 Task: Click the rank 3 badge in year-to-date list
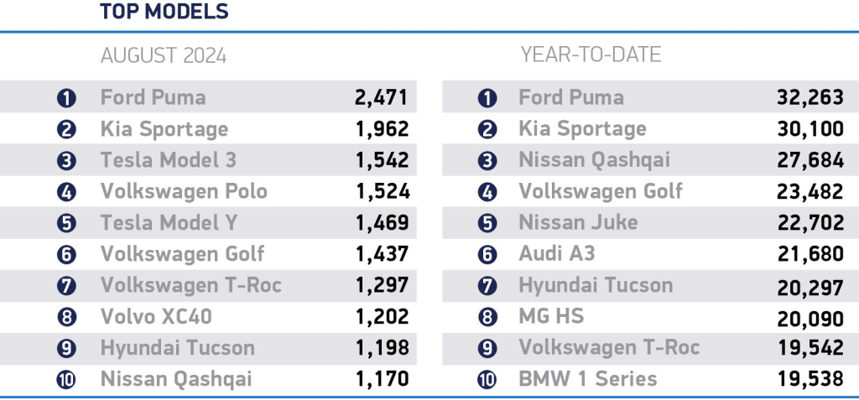click(487, 160)
